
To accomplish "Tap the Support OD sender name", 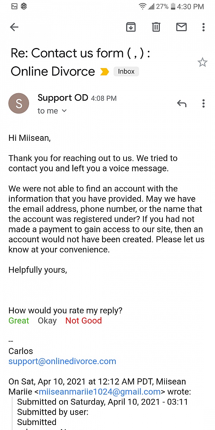I will (x=63, y=97).
